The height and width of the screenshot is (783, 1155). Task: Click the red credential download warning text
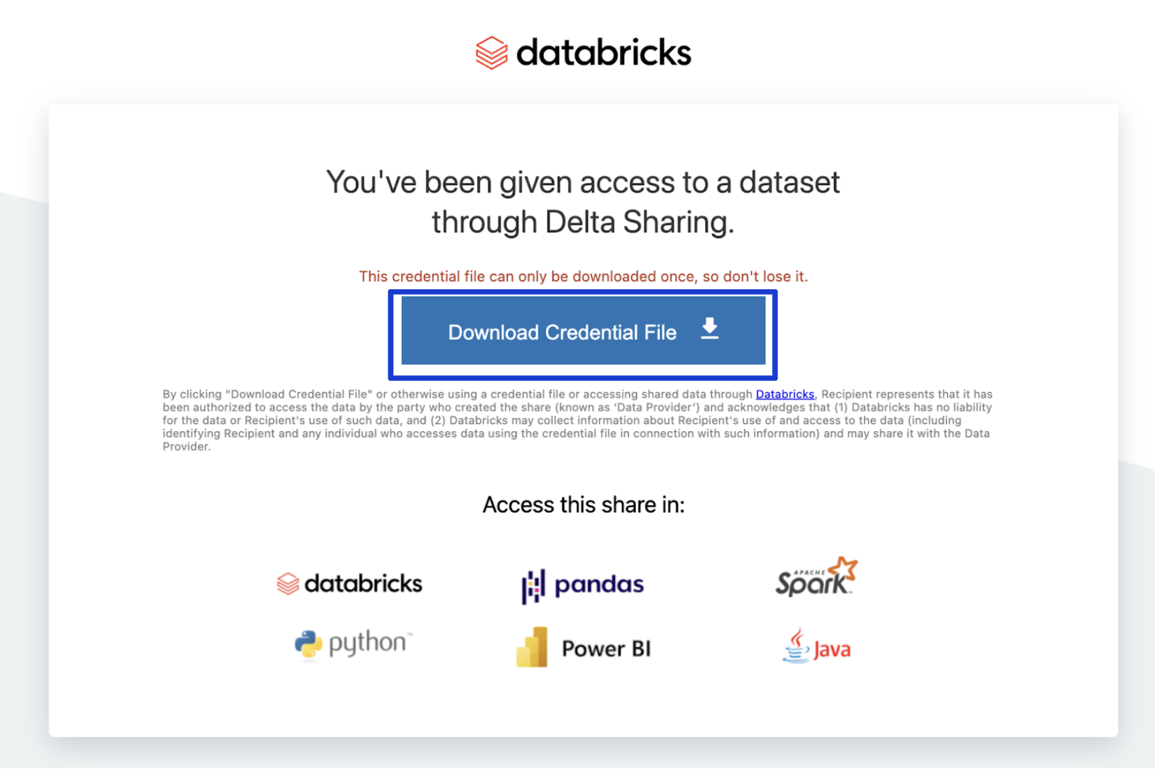(583, 276)
